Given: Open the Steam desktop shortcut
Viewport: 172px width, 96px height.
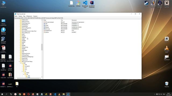Looking at the screenshot, I should coord(146,3).
